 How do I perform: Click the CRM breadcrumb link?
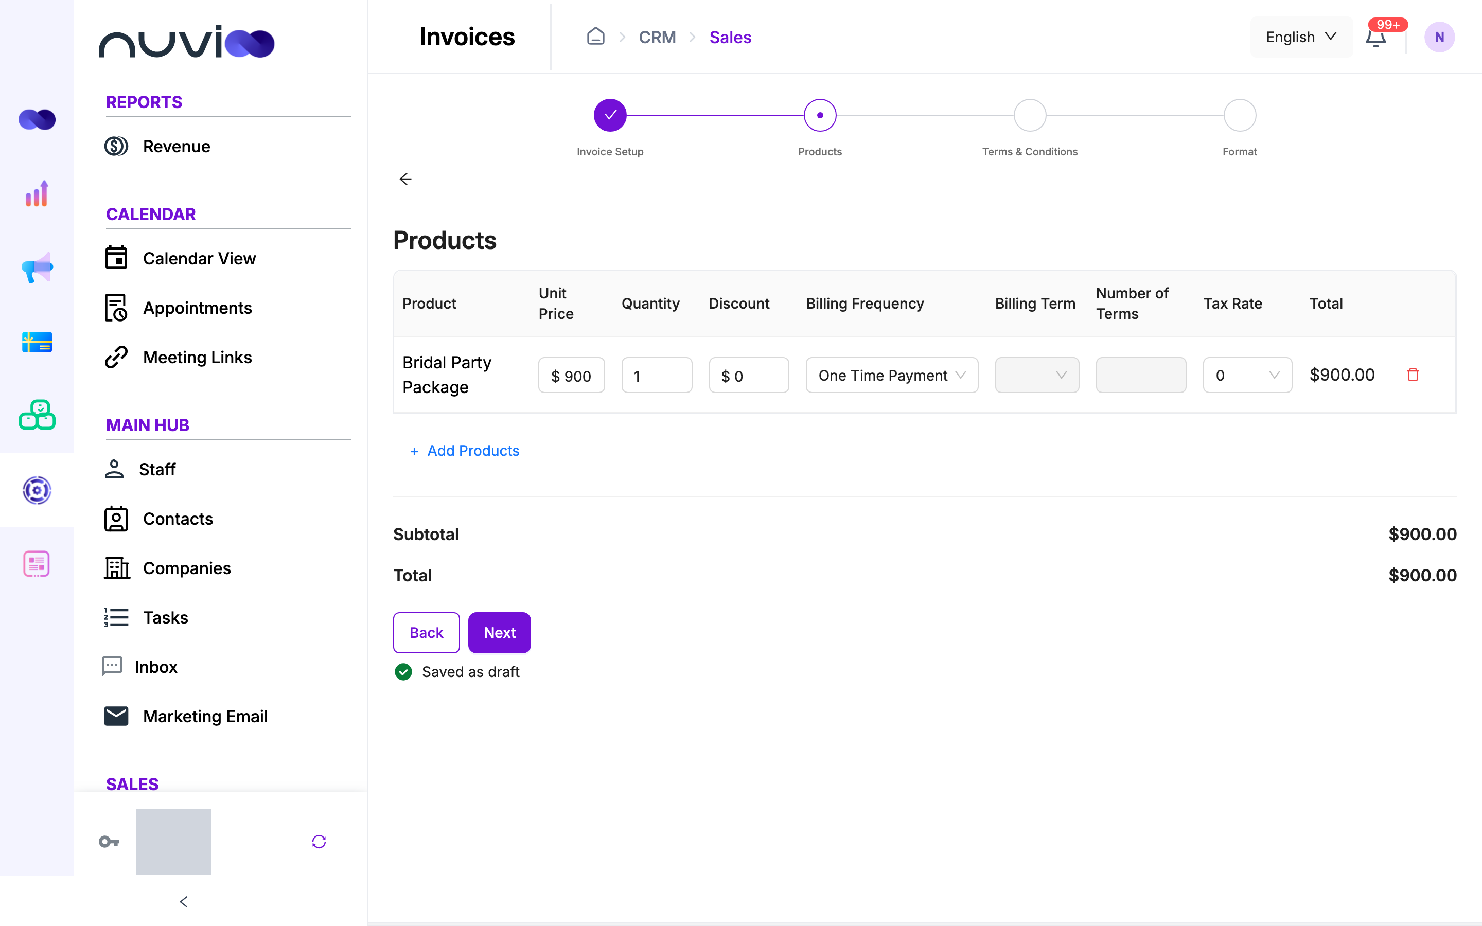[657, 38]
